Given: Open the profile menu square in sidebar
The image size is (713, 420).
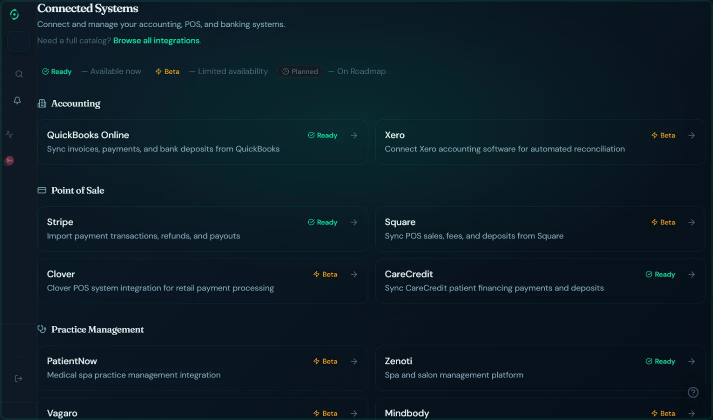Looking at the screenshot, I should pyautogui.click(x=19, y=41).
